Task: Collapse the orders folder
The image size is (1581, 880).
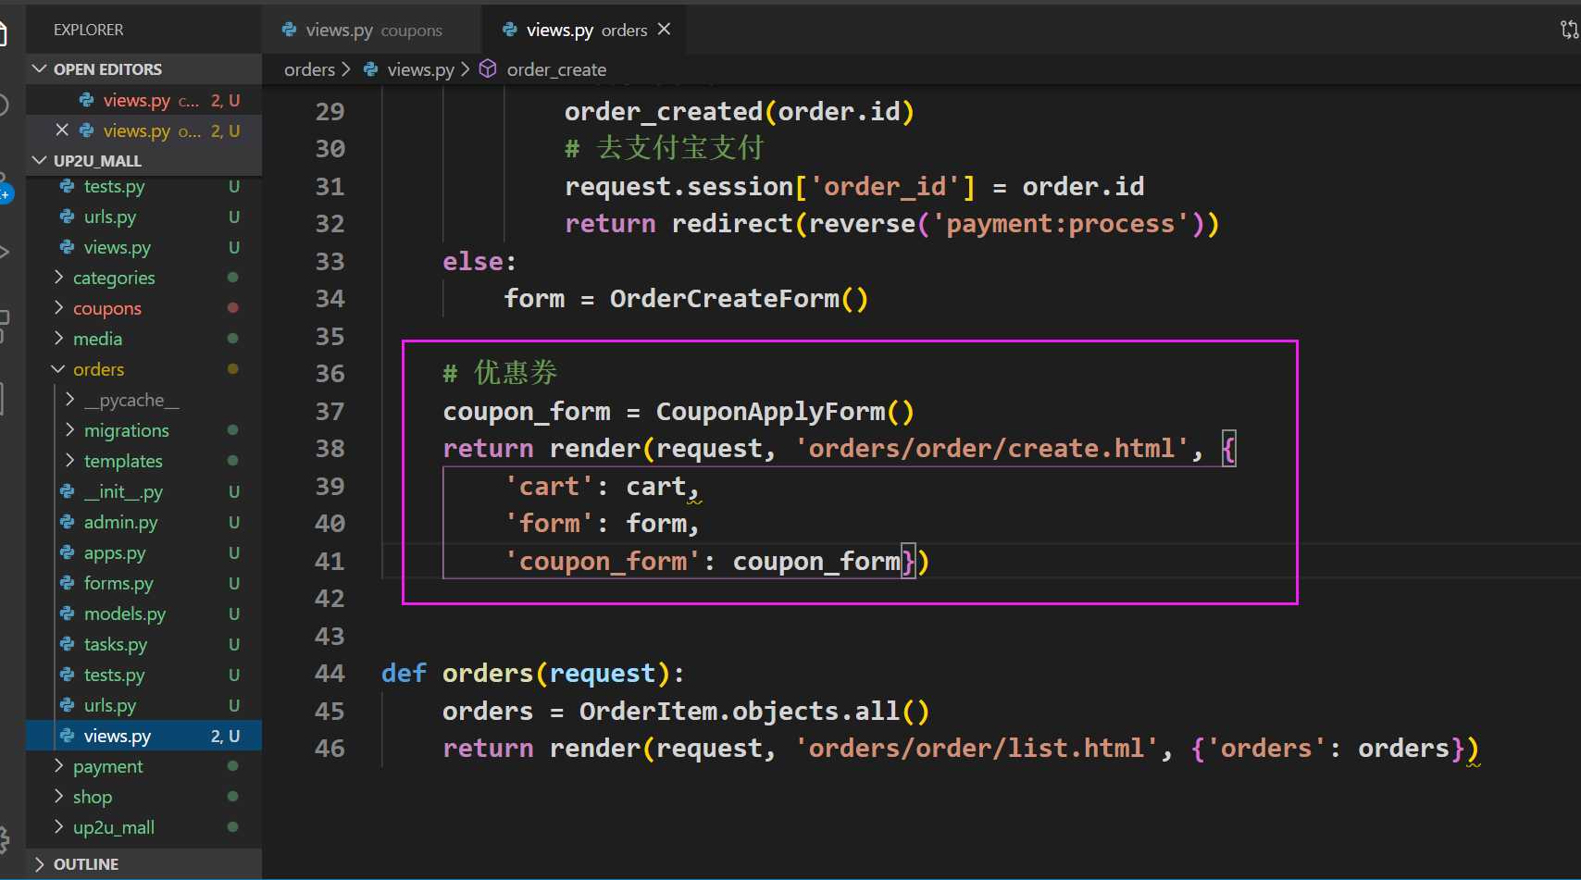Action: [x=143, y=369]
